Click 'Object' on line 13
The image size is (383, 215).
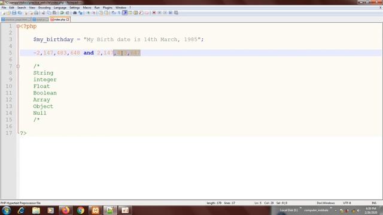tap(43, 106)
